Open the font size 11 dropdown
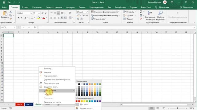Image resolution: width=197 pixels, height=110 pixels. click(39, 13)
